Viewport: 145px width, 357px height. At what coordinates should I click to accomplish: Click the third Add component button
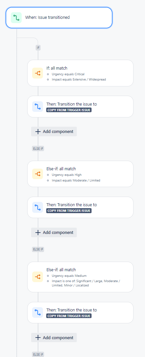point(54,338)
